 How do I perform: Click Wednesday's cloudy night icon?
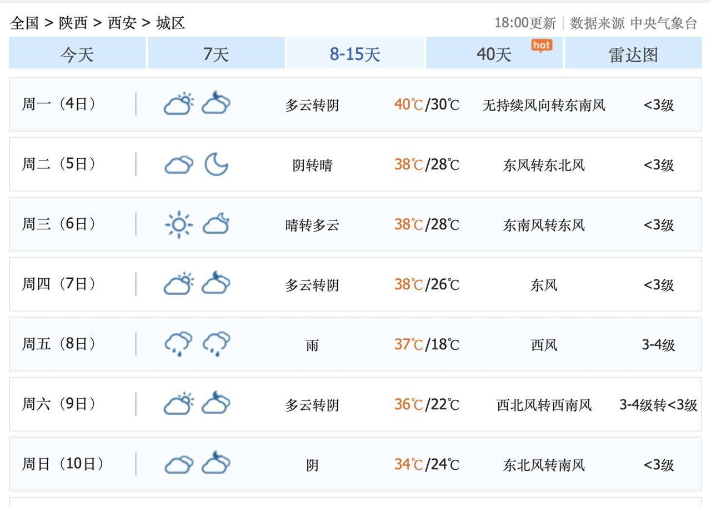[216, 224]
